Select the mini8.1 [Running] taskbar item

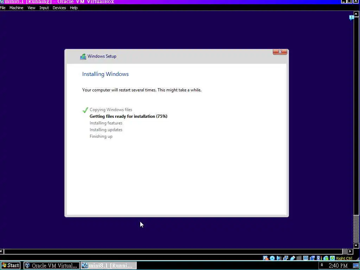[109, 265]
